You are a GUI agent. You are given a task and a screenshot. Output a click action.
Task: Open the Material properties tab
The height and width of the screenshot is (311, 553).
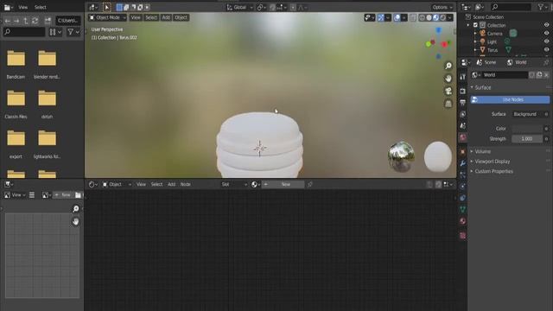[463, 221]
